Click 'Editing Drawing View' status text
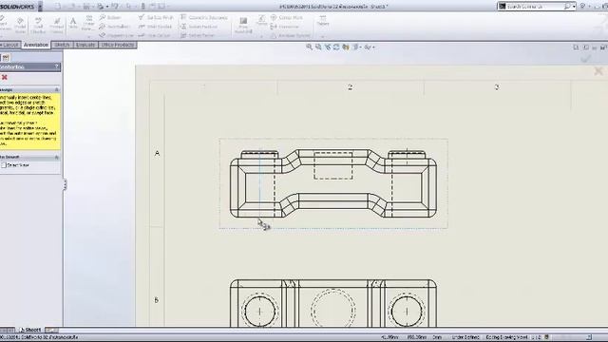Screen dimensions: 608x342 click(506, 337)
